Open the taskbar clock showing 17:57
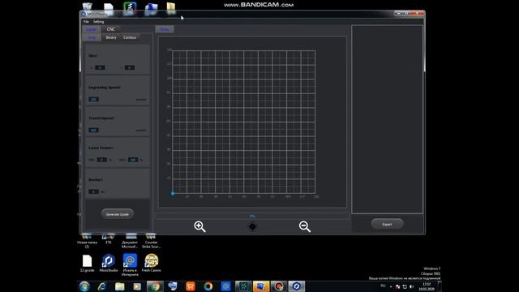Viewport: 519px width, 292px height. click(x=427, y=286)
